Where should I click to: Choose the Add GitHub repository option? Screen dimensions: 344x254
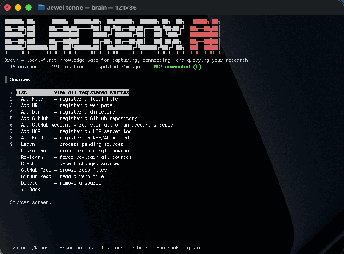point(79,118)
